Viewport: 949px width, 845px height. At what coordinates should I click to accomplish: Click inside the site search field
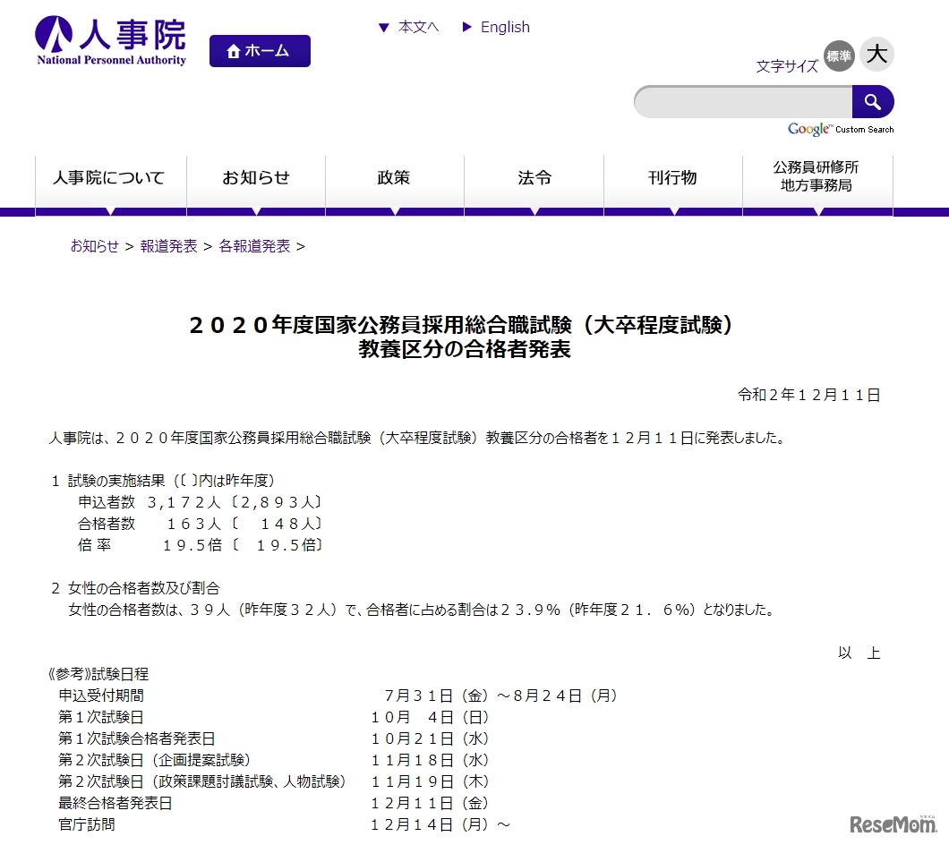742,102
